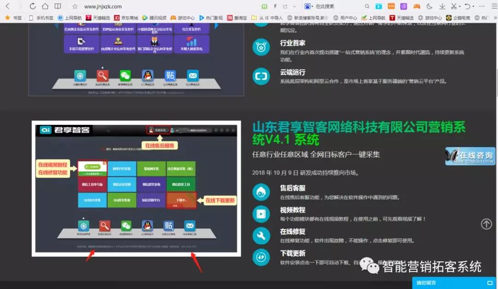Open the 手机书签 bookmark
Image resolution: width=498 pixels, height=289 pixels.
[x=41, y=18]
